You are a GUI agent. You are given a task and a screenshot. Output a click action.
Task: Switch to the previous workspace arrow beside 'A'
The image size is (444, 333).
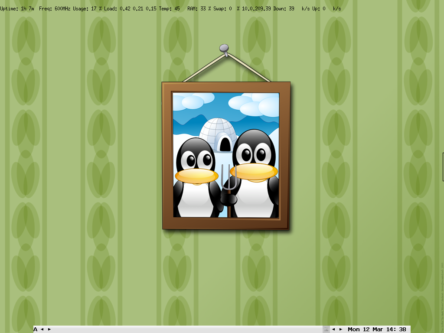tap(42, 330)
